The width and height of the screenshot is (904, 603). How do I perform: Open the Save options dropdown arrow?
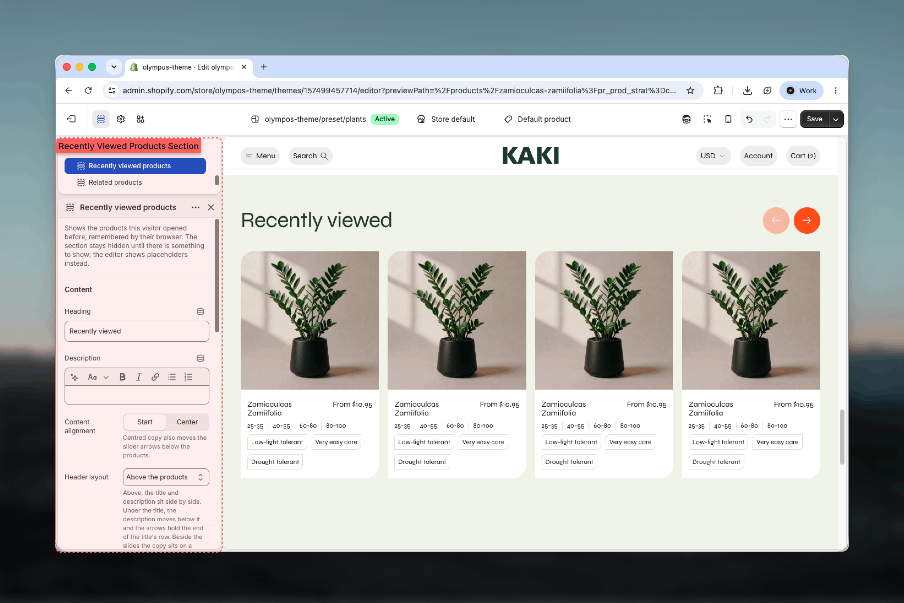click(x=836, y=119)
